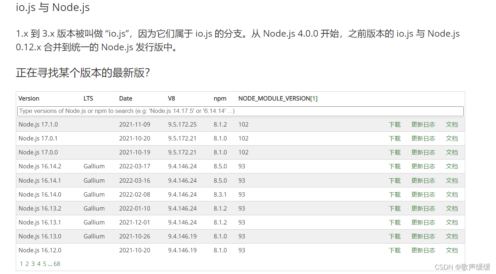Open changelog for Node.js 17.0.1
Screen dimensions: 496x274
pyautogui.click(x=423, y=138)
